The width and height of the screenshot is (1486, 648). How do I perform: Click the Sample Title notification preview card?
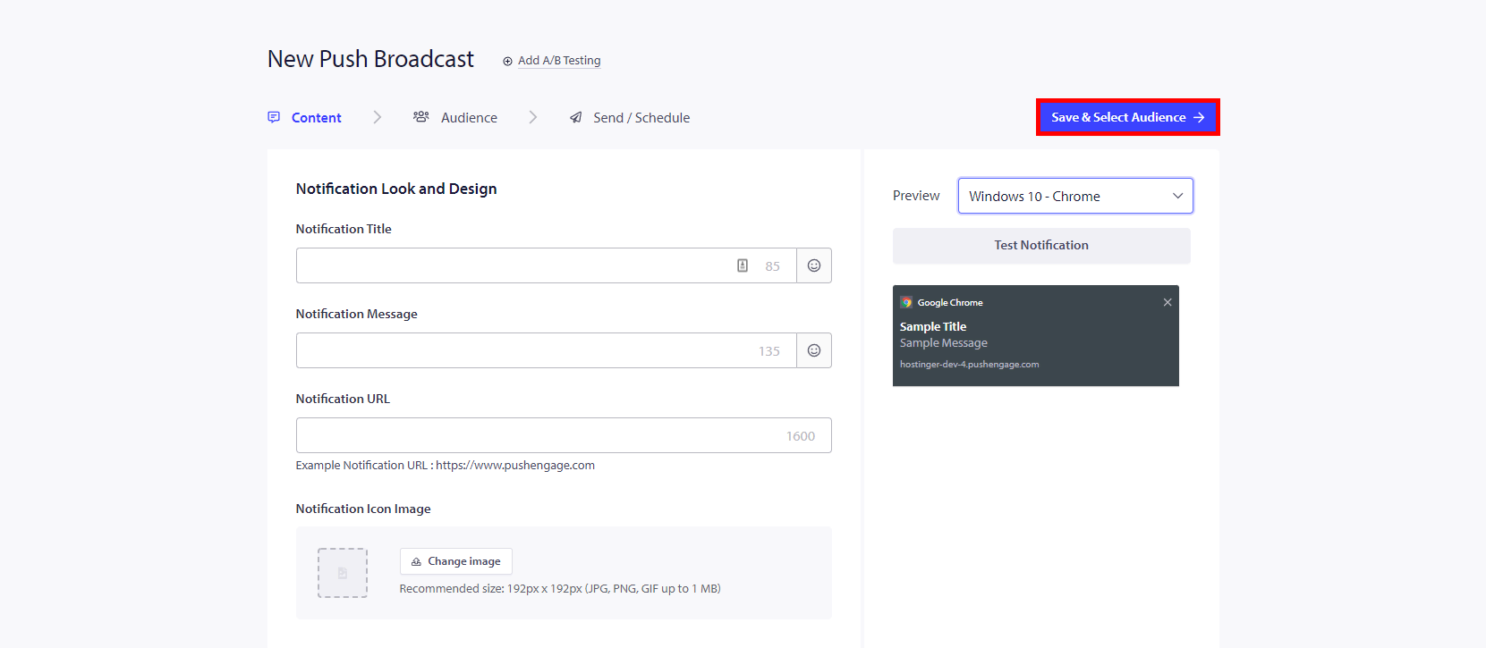pos(1035,340)
